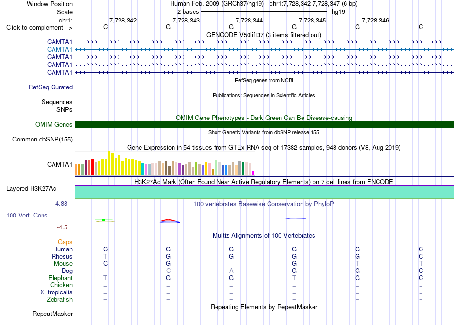Screen dimensions: 454x325
Task: Click '100 vertebrates Basewise Conservation by PhyloP' title
Action: click(264, 204)
